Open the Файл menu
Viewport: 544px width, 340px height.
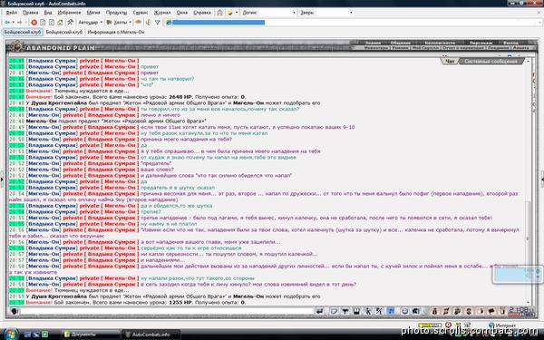pos(12,13)
